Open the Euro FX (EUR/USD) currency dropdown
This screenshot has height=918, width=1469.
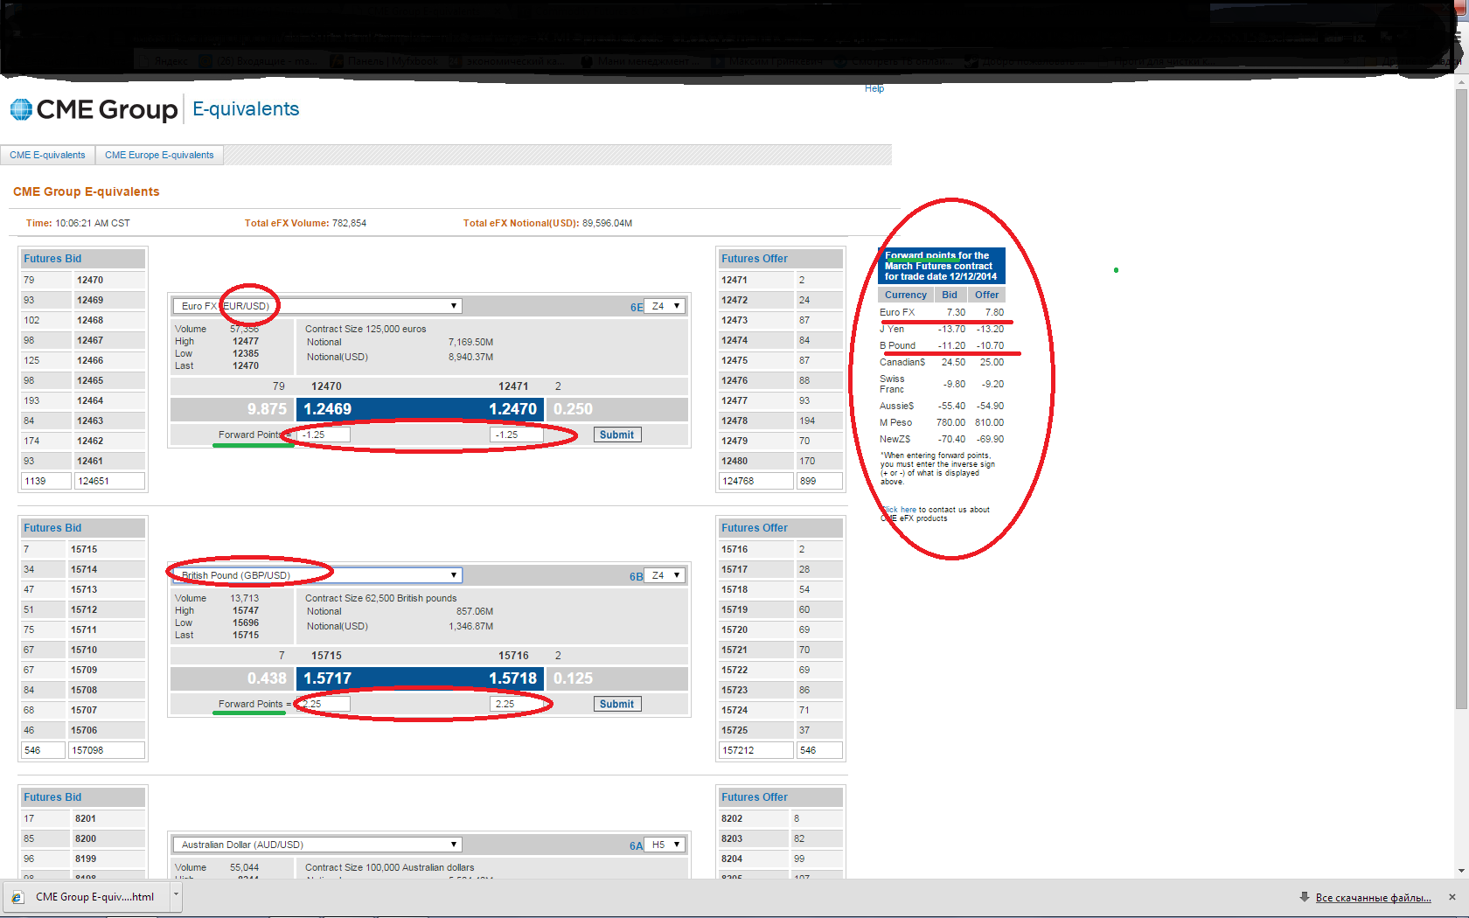[317, 306]
